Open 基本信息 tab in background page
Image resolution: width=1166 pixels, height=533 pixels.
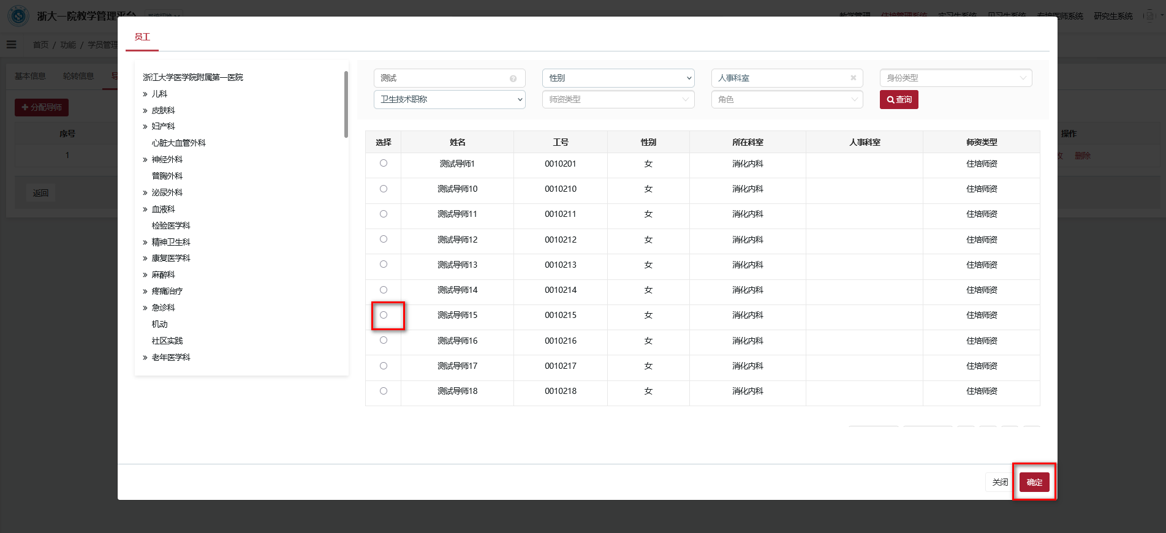pos(30,76)
